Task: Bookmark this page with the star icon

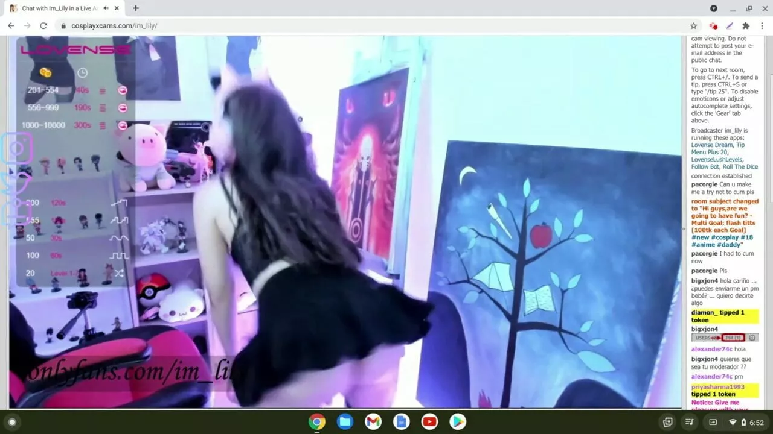Action: pos(693,26)
